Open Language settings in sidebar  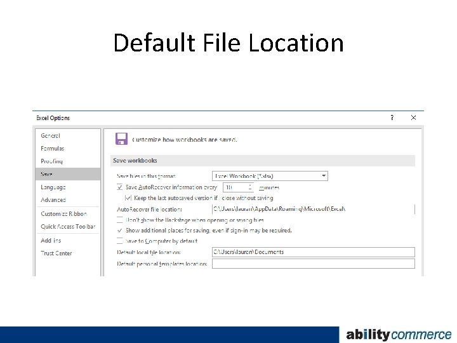53,187
